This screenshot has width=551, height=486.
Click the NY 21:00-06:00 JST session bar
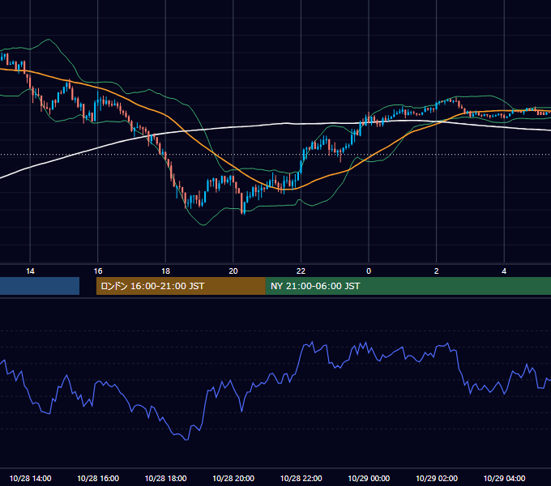(408, 286)
